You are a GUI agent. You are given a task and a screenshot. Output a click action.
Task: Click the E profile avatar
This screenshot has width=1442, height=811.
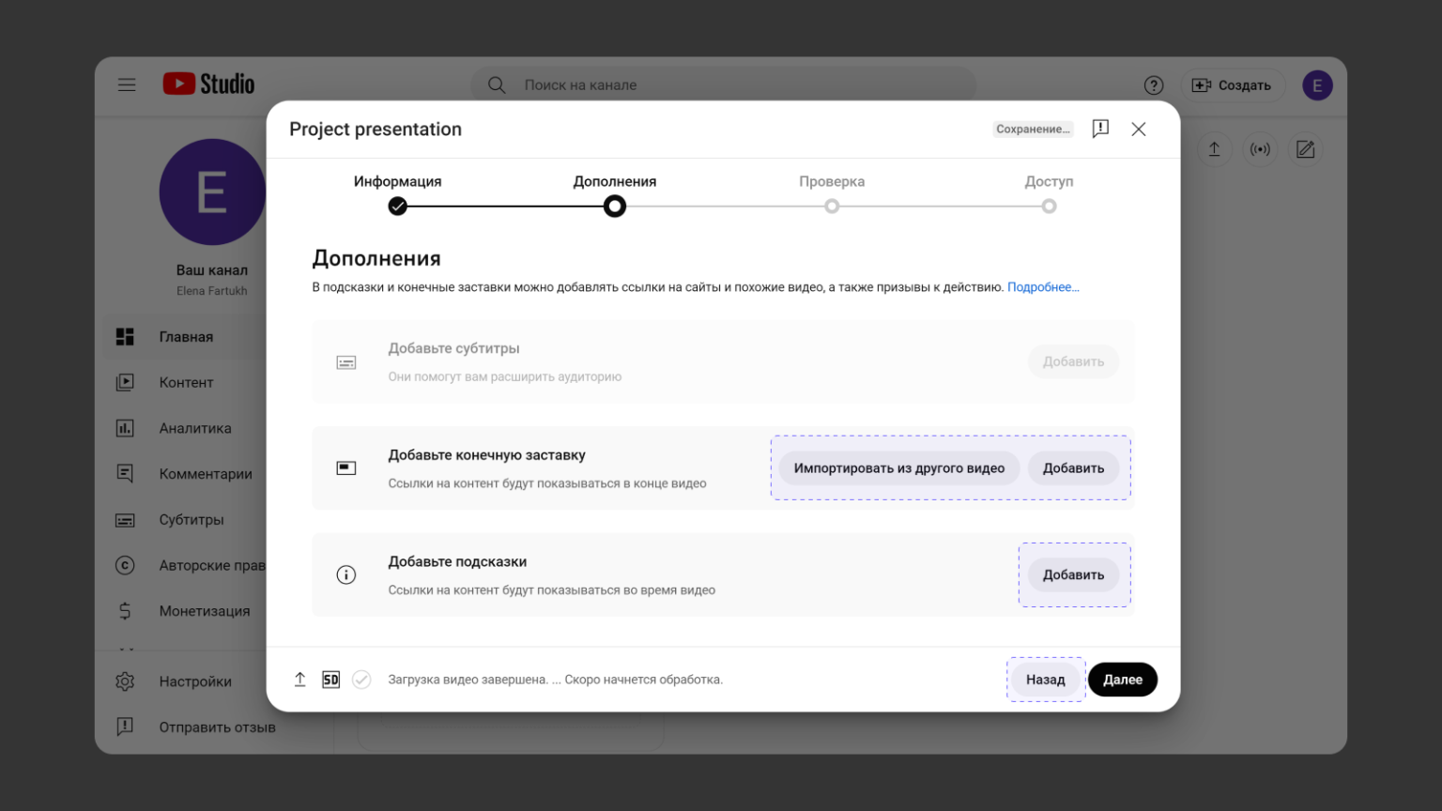[1317, 84]
